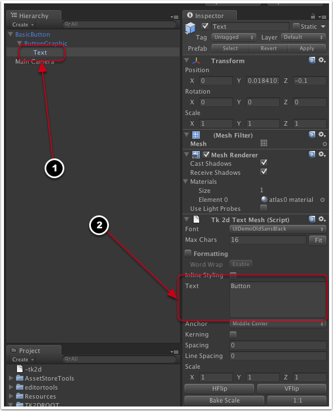Click the Mesh Renderer component icon

point(196,155)
